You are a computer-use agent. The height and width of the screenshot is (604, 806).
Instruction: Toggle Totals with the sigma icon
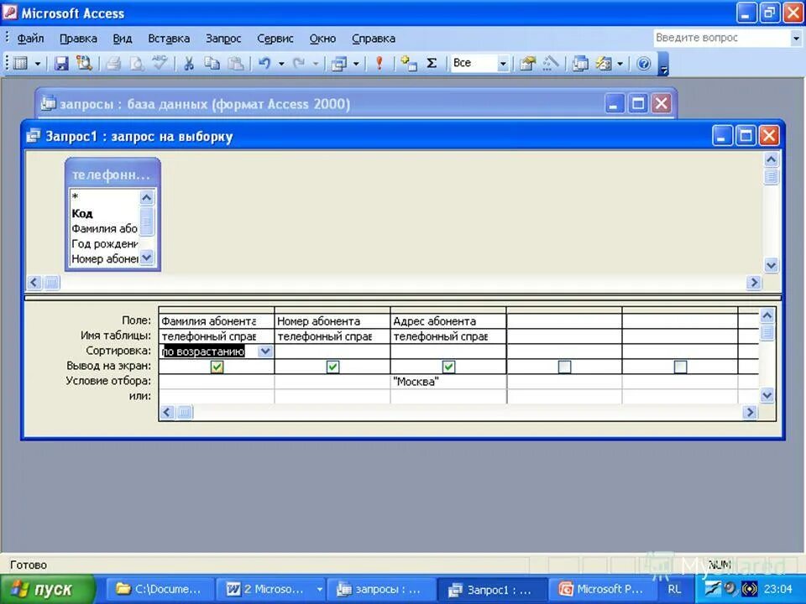[x=432, y=64]
